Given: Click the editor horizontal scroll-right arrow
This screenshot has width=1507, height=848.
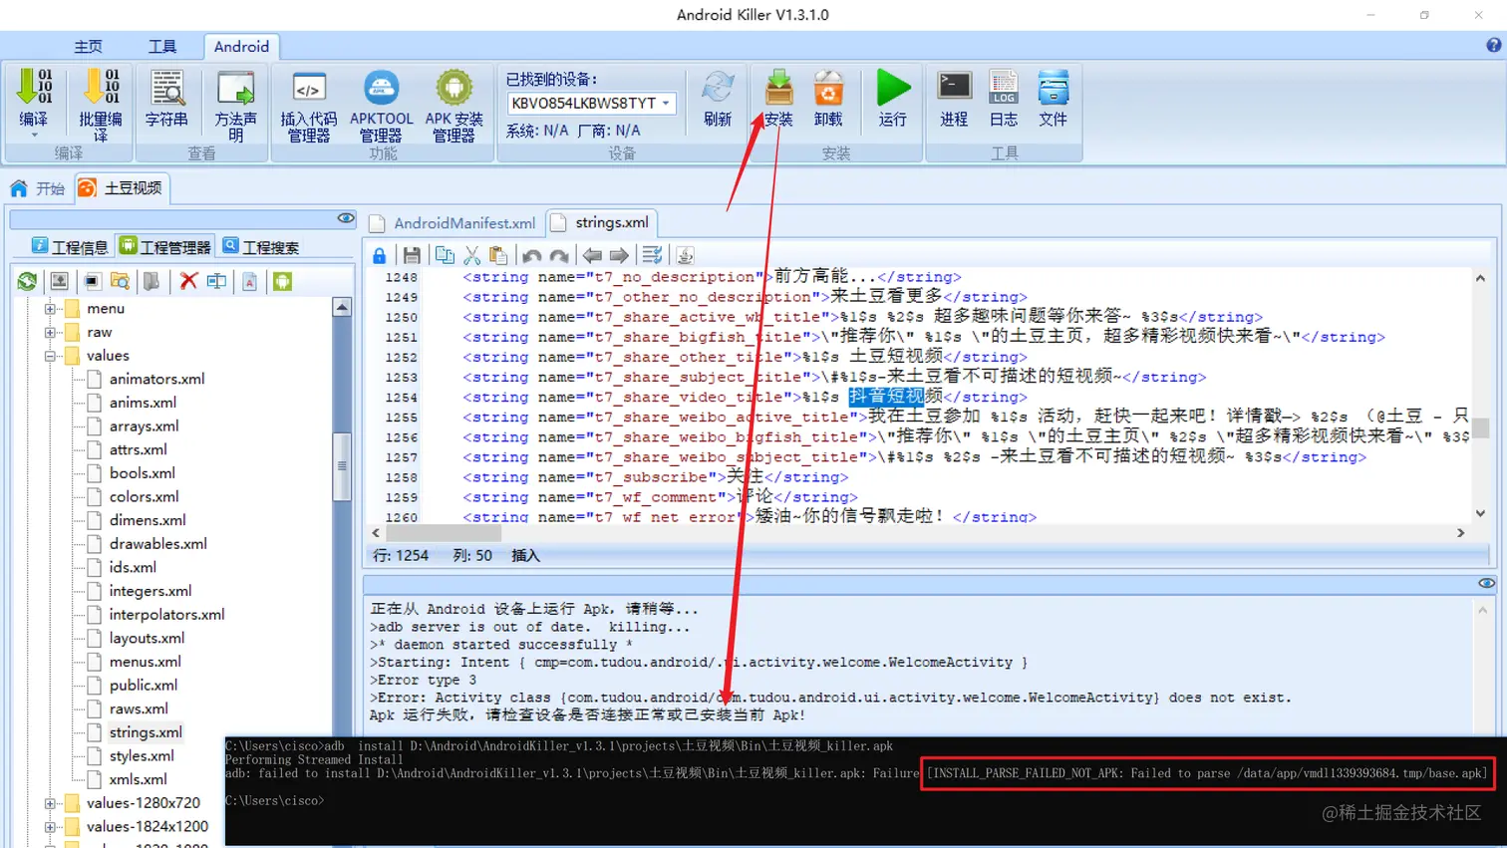Looking at the screenshot, I should click(x=1460, y=533).
